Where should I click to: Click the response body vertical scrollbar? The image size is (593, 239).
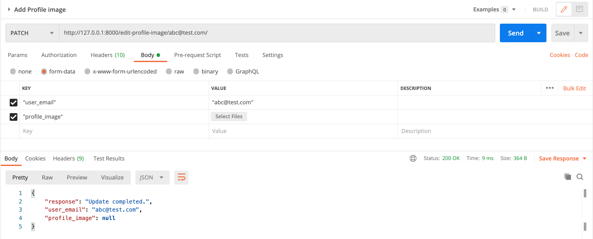coord(585,210)
